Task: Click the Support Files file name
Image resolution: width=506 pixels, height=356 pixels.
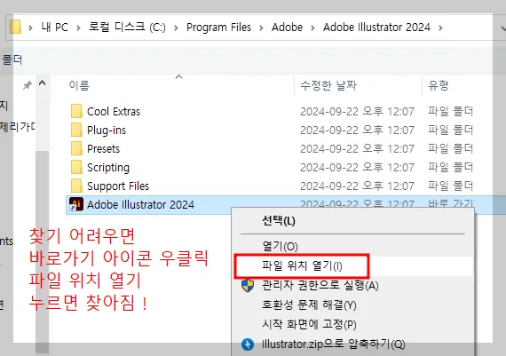Action: tap(118, 186)
